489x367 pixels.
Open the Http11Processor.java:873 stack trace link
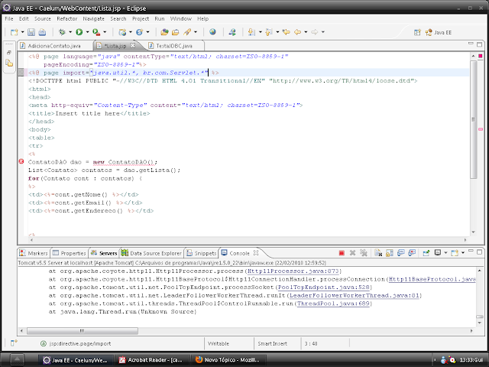pos(293,271)
